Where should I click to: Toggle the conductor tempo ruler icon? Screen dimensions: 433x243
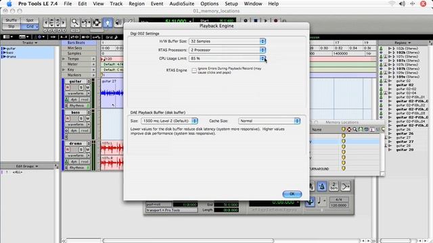[x=310, y=201]
